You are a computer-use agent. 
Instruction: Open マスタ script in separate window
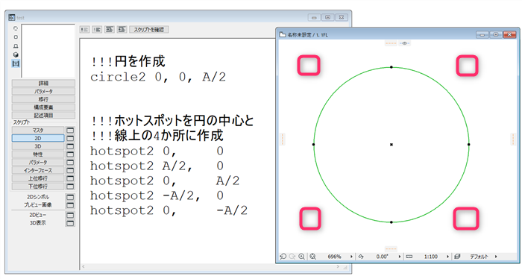click(70, 131)
